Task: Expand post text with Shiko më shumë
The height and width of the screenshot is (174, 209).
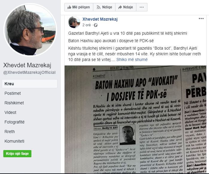Action: 132,59
